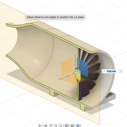Open the Orbit tool type dropdown arrow
Image resolution: width=127 pixels, height=127 pixels.
coord(43,126)
